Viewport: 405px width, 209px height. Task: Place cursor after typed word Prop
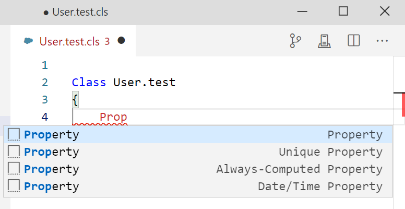(128, 117)
